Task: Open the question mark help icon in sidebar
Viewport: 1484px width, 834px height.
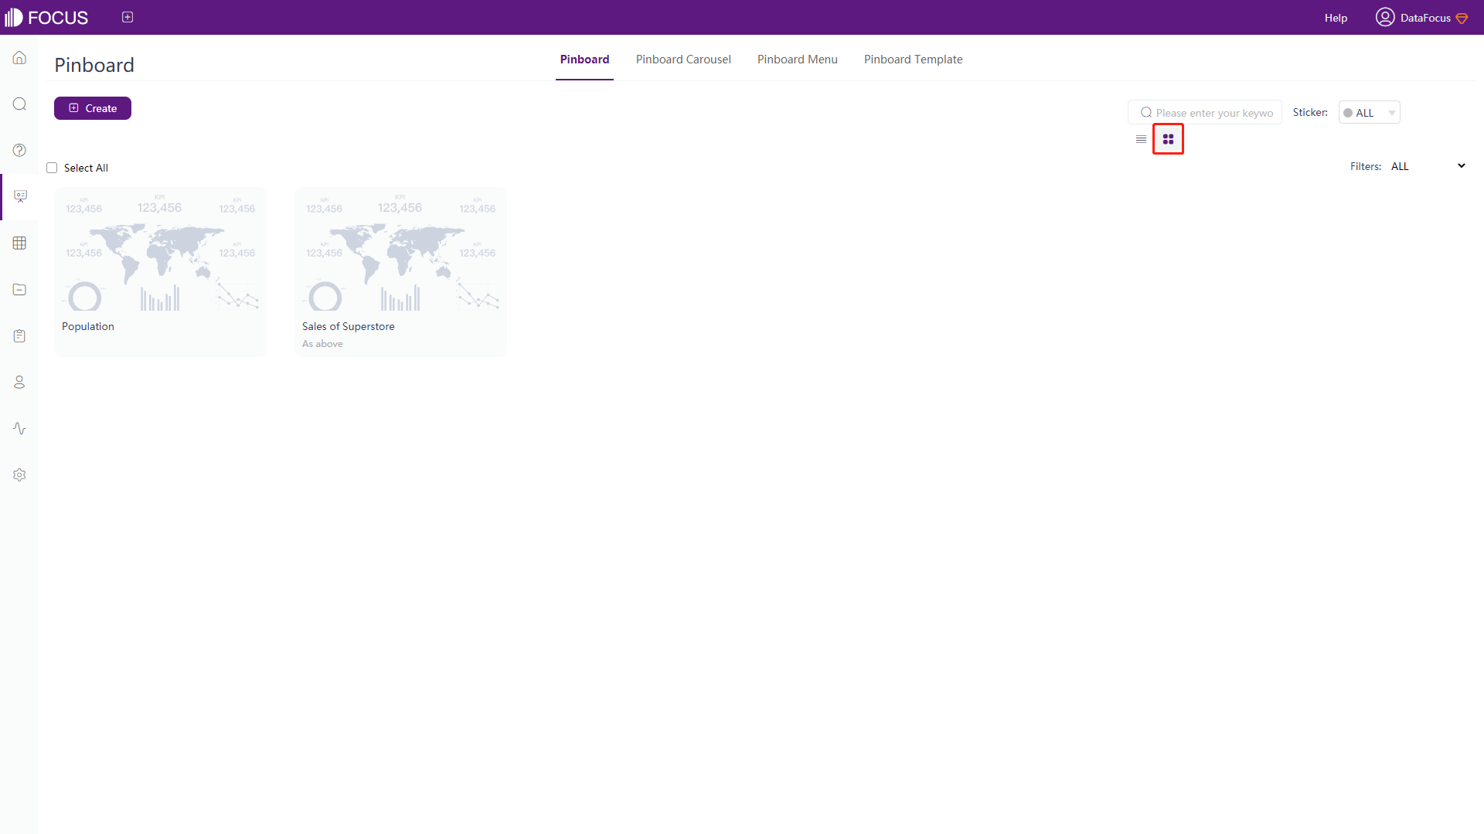Action: [19, 150]
